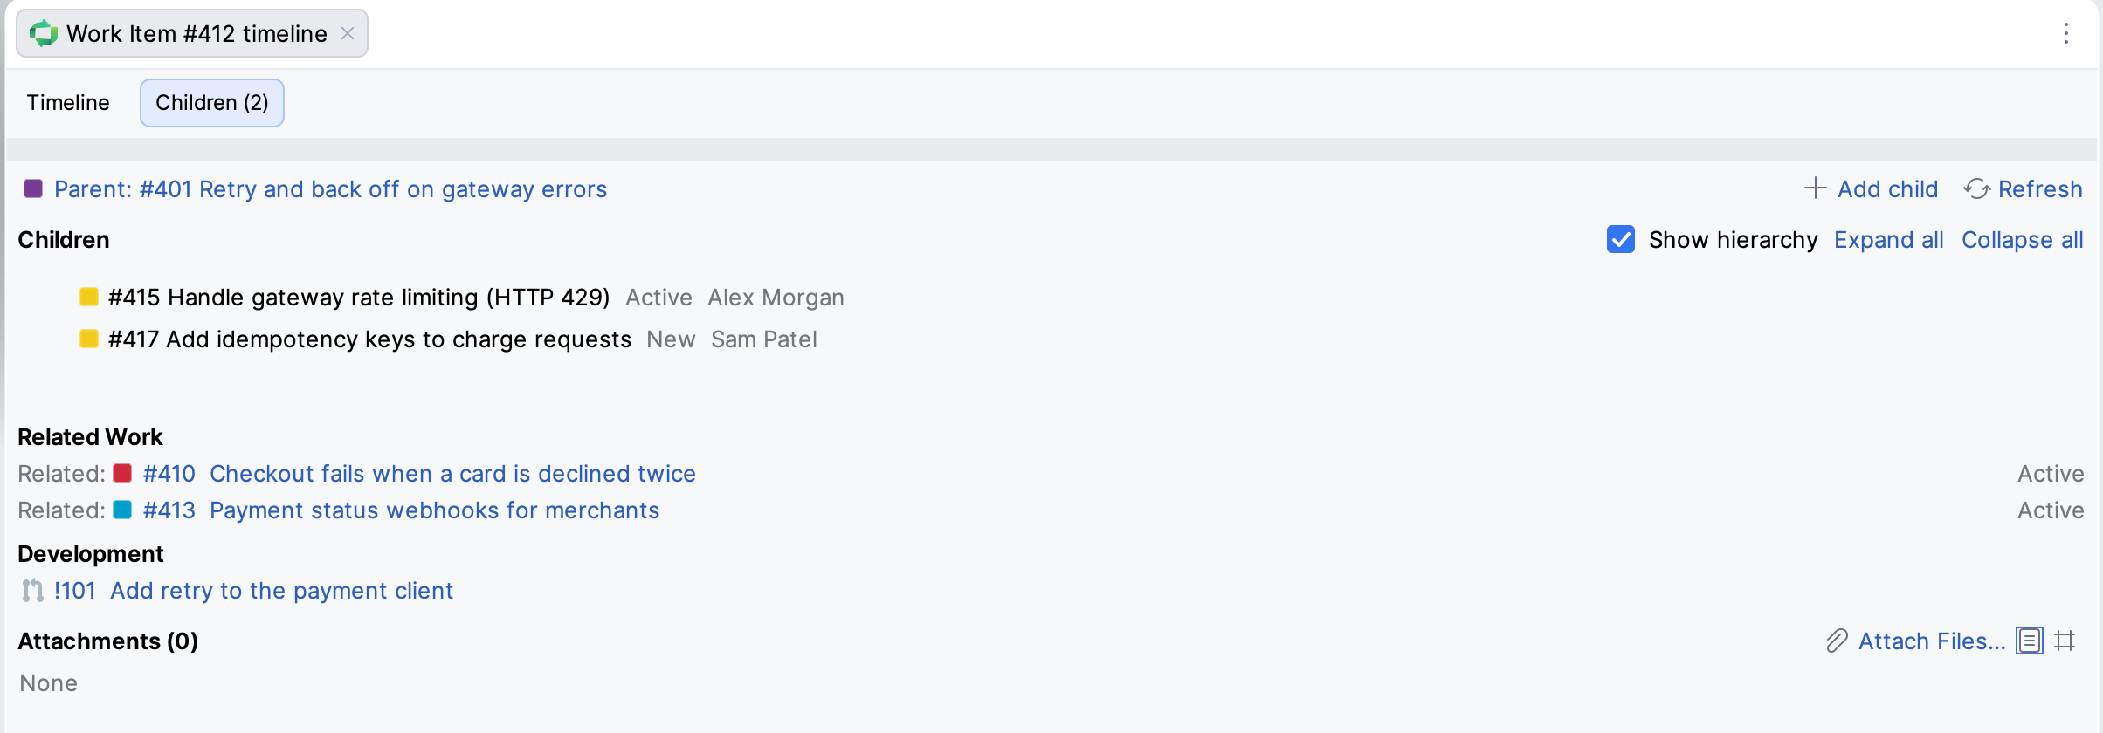The width and height of the screenshot is (2103, 733).
Task: Click the Attachments (0) heading
Action: (108, 641)
